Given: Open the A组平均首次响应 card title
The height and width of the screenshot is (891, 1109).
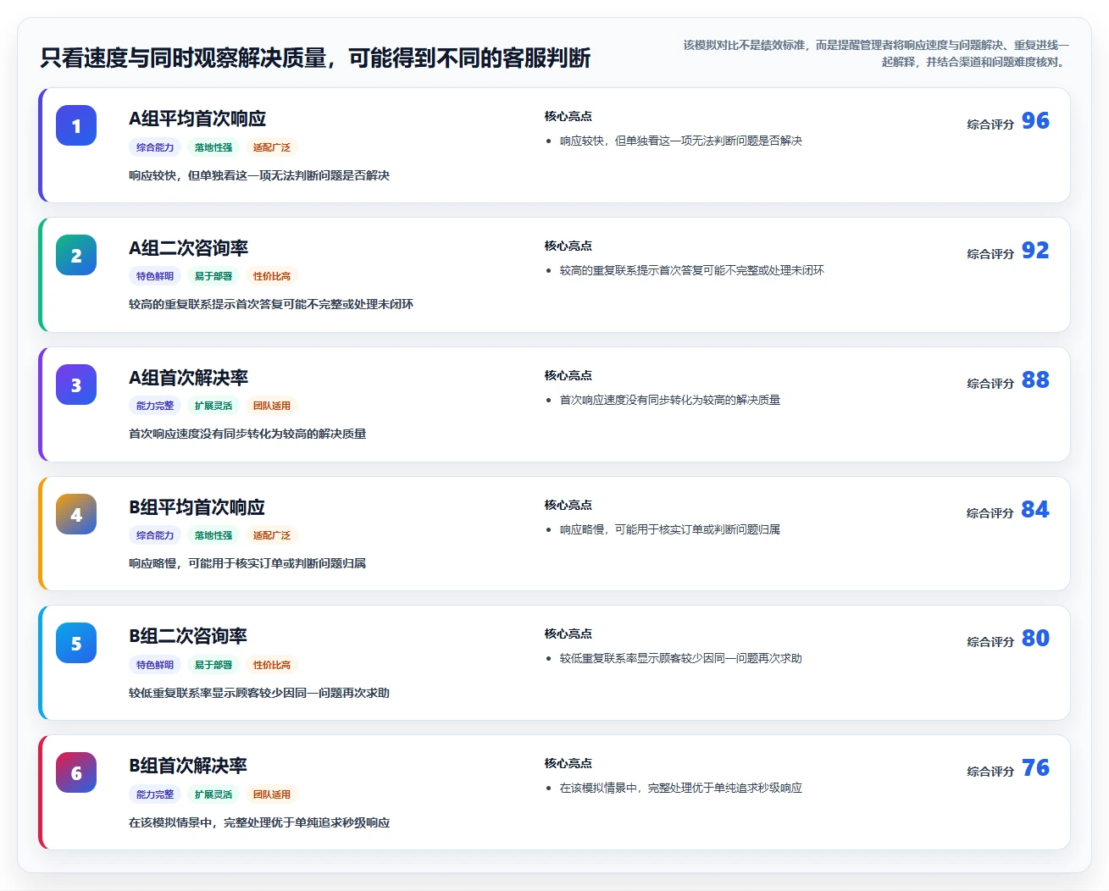Looking at the screenshot, I should (197, 119).
